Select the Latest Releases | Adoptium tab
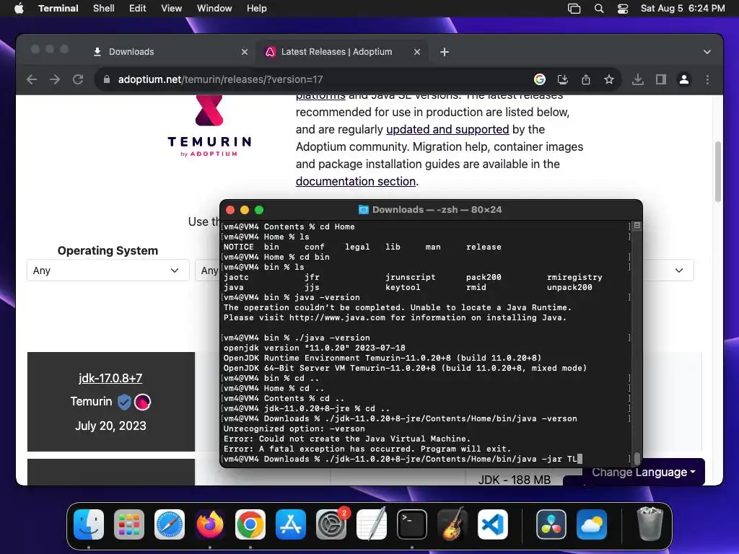Viewport: 739px width, 554px height. [343, 52]
